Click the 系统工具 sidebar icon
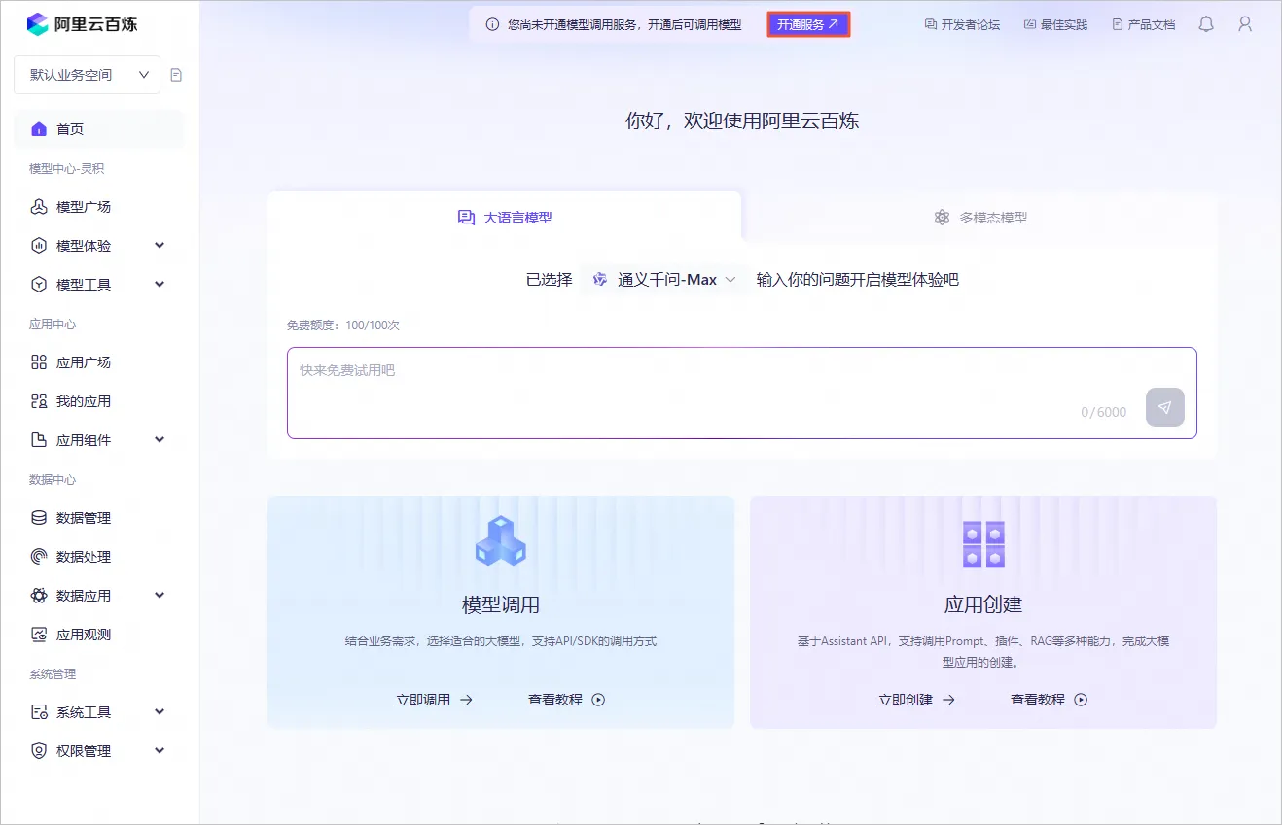Image resolution: width=1282 pixels, height=825 pixels. tap(39, 712)
